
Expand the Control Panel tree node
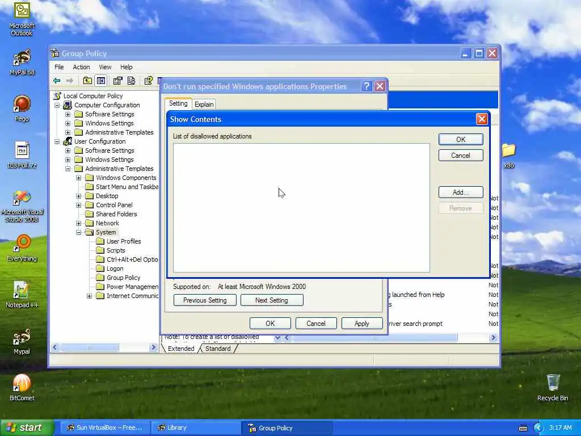point(78,205)
